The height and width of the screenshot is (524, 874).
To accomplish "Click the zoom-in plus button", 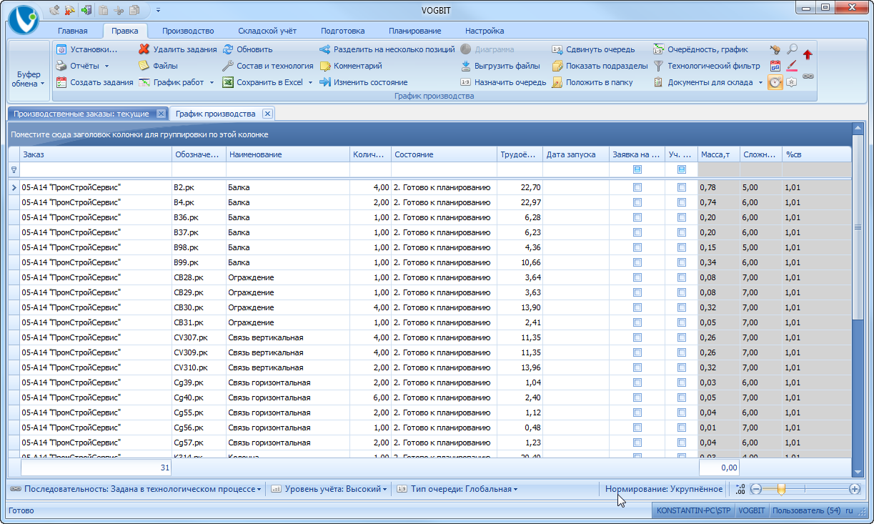I will click(x=854, y=489).
